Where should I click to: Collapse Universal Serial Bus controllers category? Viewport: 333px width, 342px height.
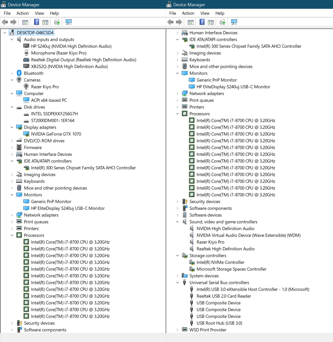pos(177,282)
